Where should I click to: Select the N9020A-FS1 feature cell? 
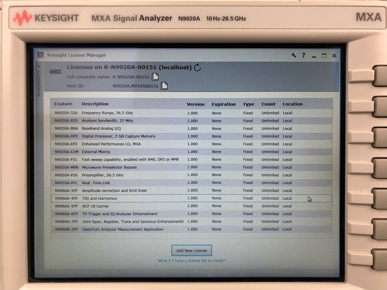tap(66, 160)
